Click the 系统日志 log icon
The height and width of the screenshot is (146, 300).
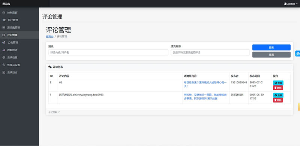click(x=4, y=72)
